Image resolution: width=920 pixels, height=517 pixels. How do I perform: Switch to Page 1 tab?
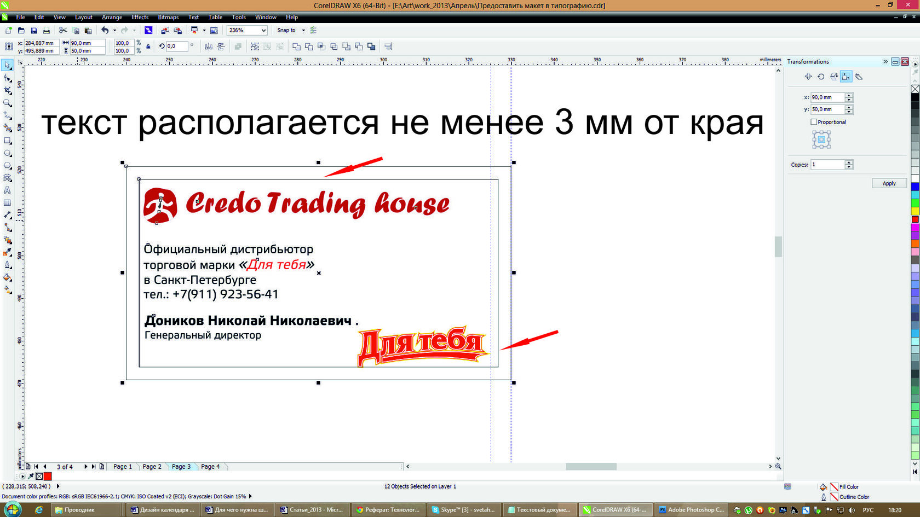click(x=123, y=467)
